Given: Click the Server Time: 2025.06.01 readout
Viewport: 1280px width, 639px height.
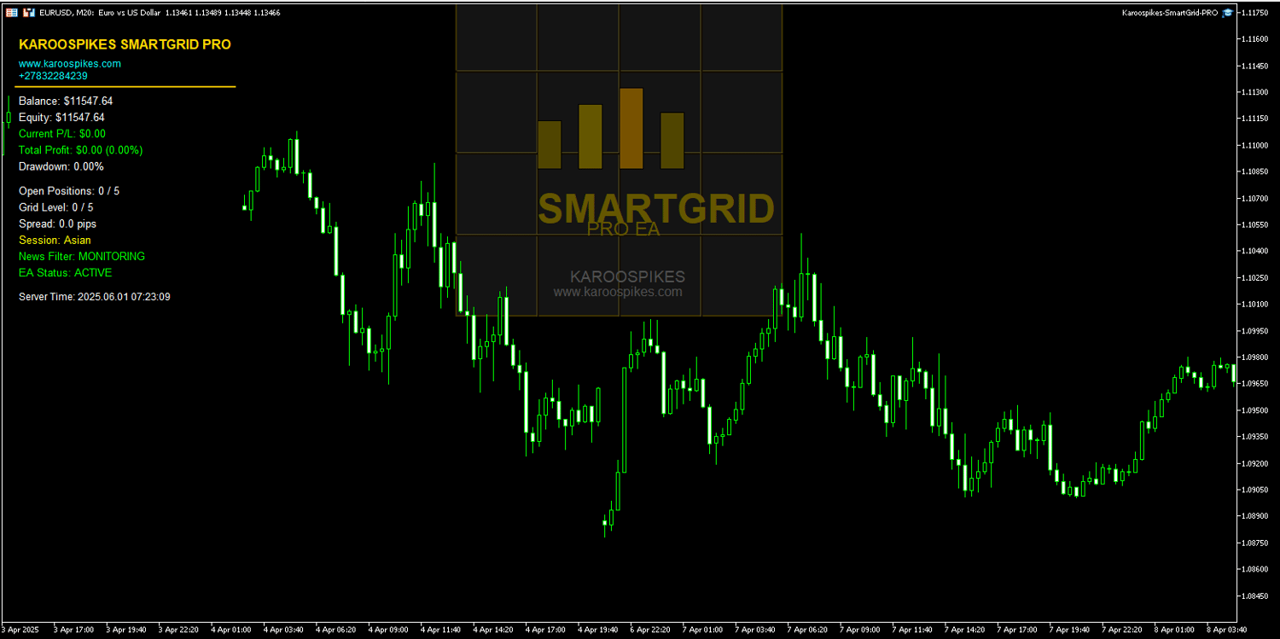Looking at the screenshot, I should coord(94,297).
